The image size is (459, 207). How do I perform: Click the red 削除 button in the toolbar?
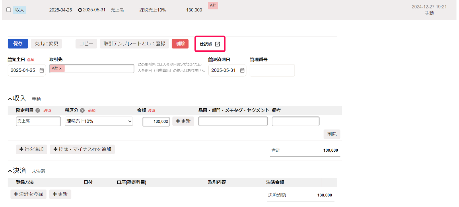(x=180, y=44)
